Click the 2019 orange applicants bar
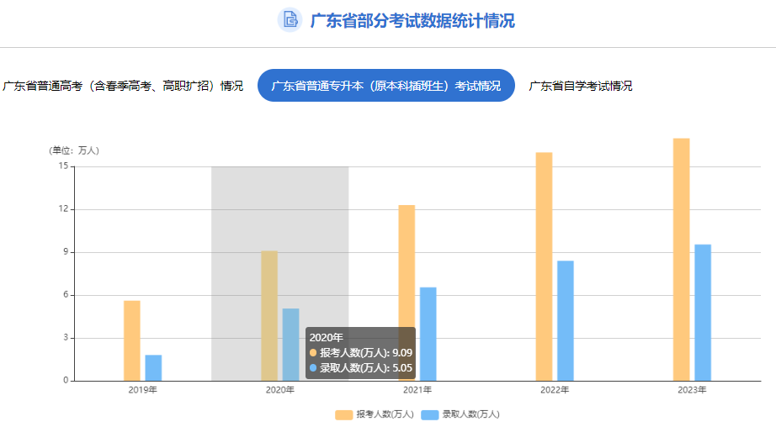This screenshot has height=427, width=776. 132,340
